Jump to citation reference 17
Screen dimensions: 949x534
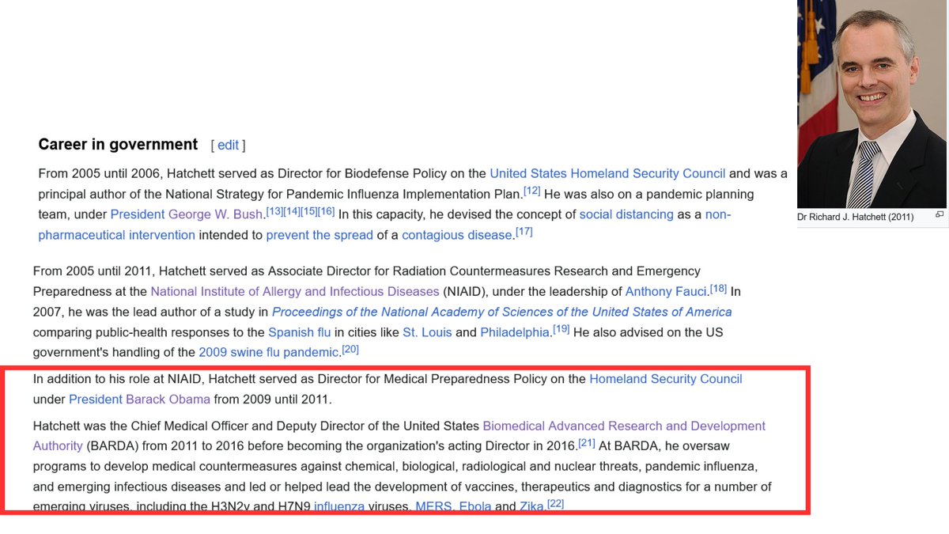pyautogui.click(x=524, y=232)
